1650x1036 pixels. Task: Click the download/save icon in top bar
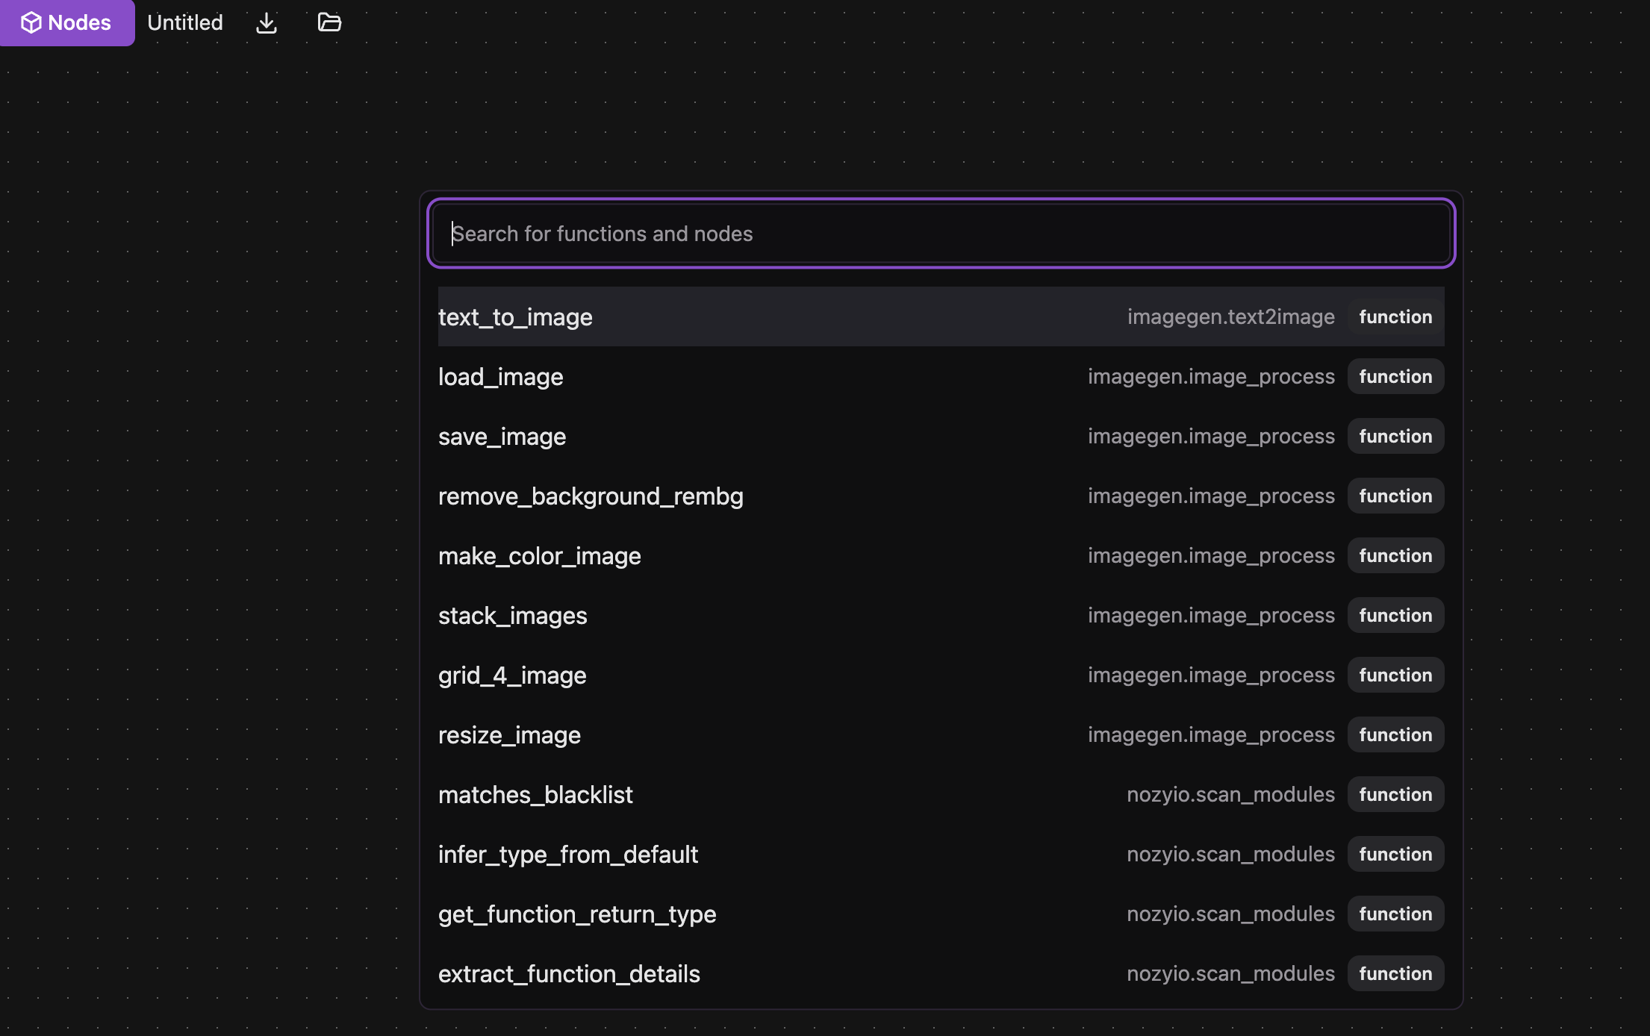click(x=267, y=23)
